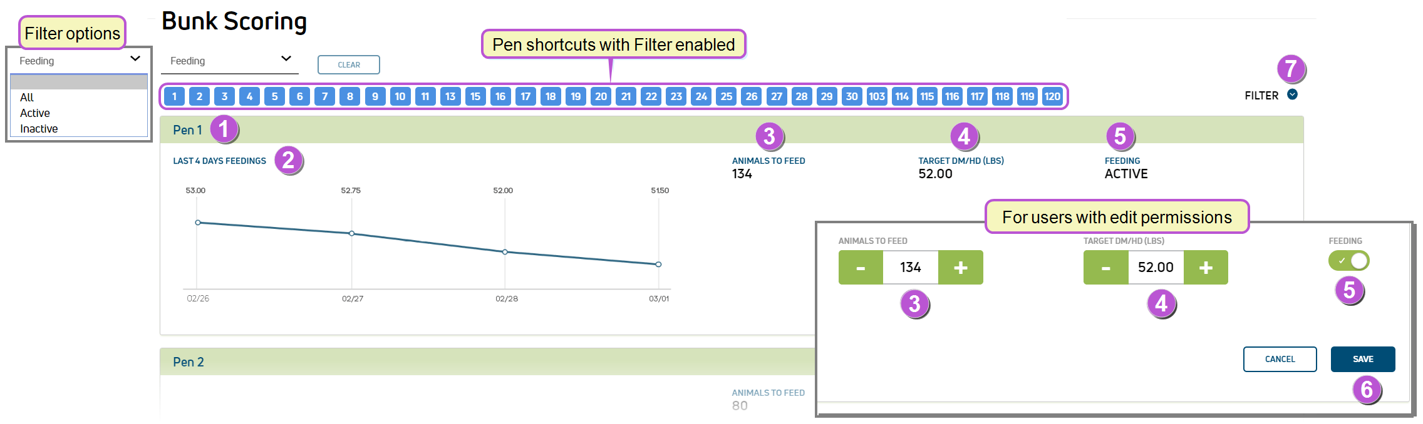Save the pen feeding changes
1423x424 pixels.
pos(1363,359)
